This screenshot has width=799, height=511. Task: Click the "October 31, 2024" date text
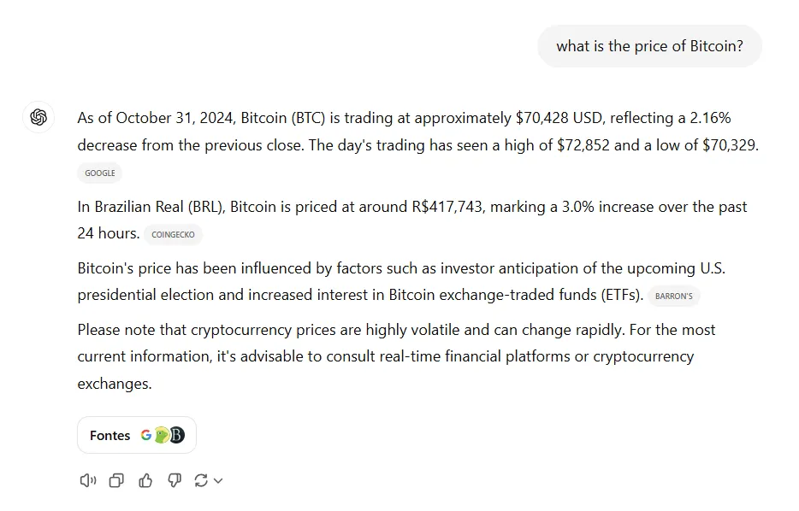coord(175,118)
